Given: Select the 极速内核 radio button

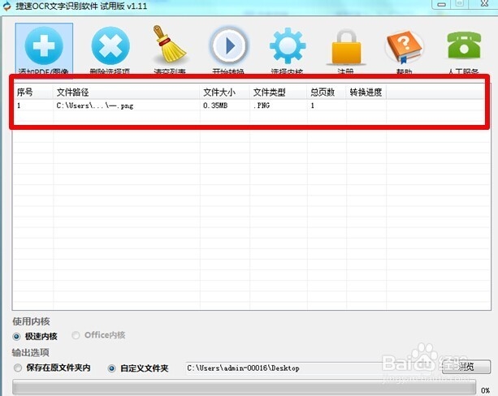Looking at the screenshot, I should pos(17,336).
